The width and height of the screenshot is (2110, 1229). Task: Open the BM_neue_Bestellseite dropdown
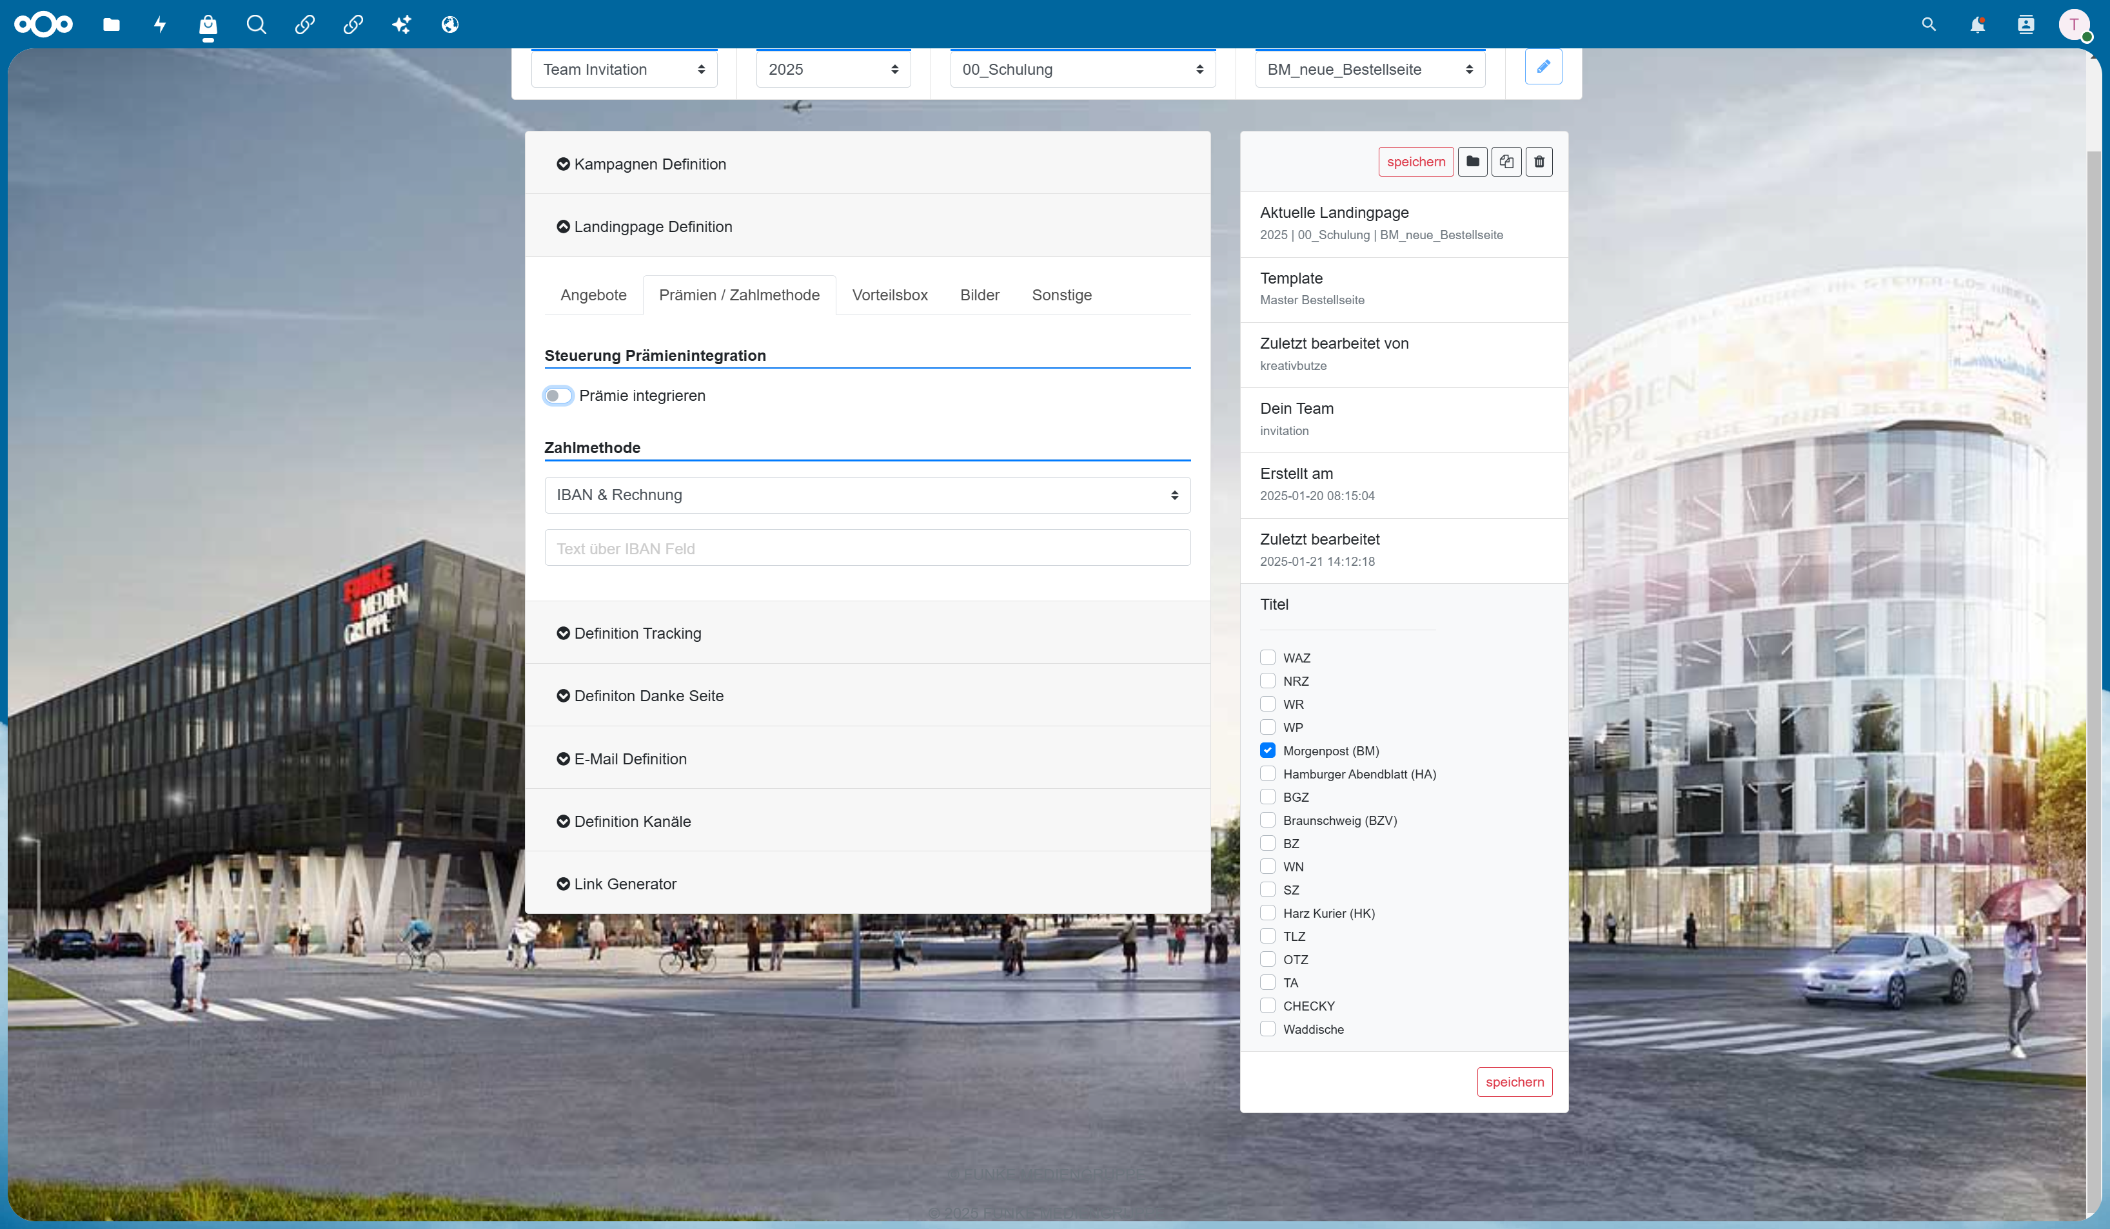pos(1370,70)
